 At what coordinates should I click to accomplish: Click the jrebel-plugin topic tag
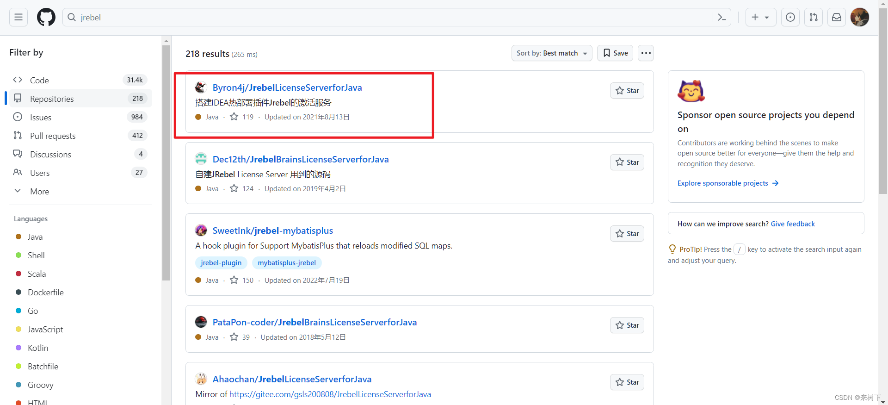click(221, 263)
